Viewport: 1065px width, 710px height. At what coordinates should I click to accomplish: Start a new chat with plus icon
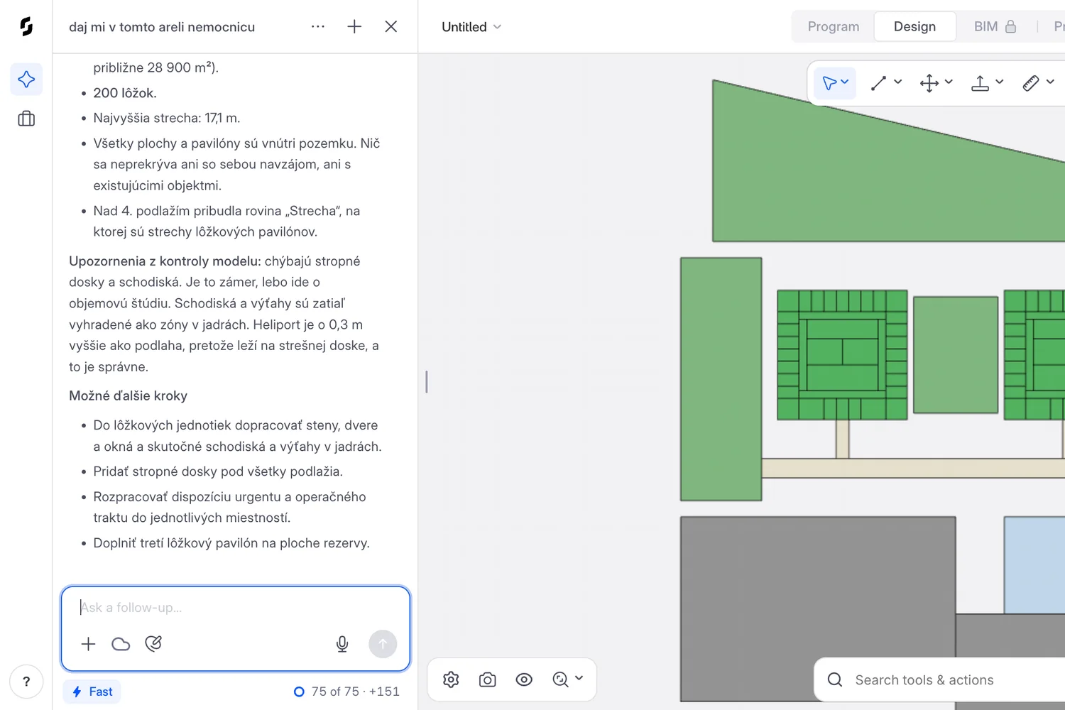(x=354, y=26)
